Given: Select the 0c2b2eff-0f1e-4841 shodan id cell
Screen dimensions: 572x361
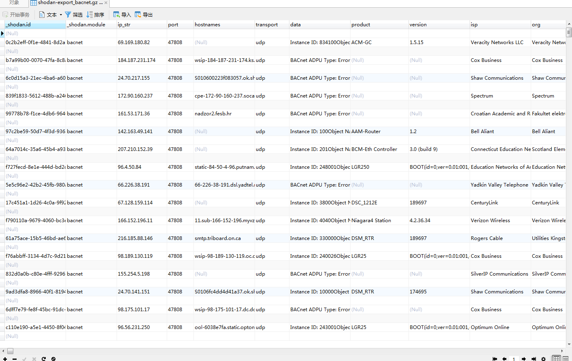Looking at the screenshot, I should point(35,42).
